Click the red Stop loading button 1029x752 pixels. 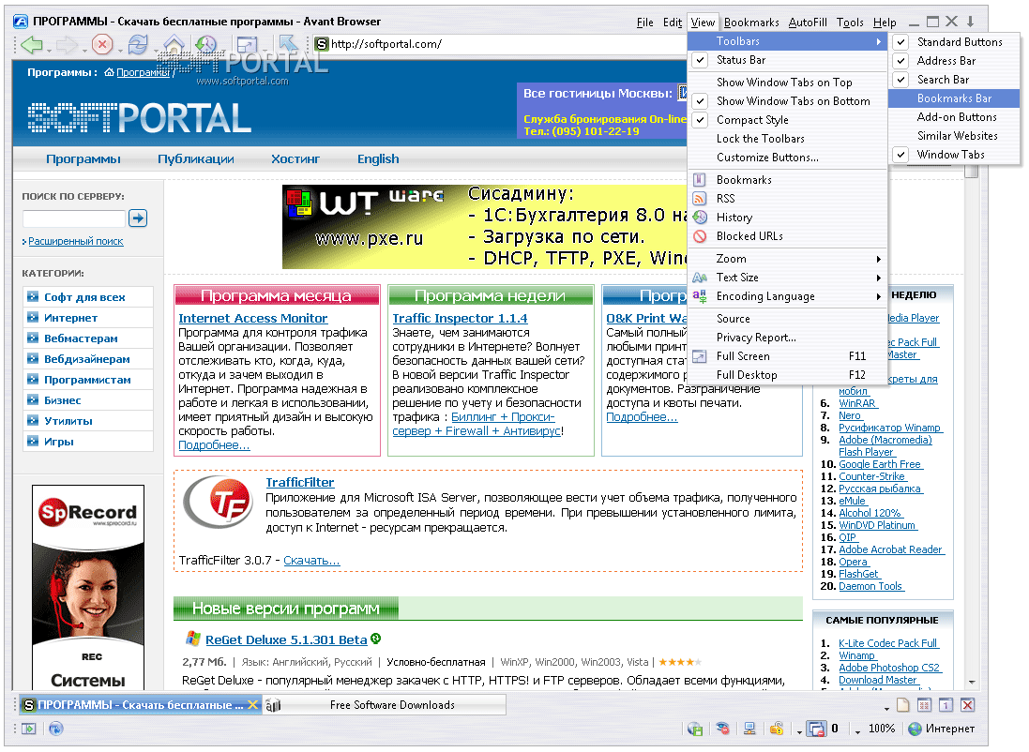click(101, 45)
